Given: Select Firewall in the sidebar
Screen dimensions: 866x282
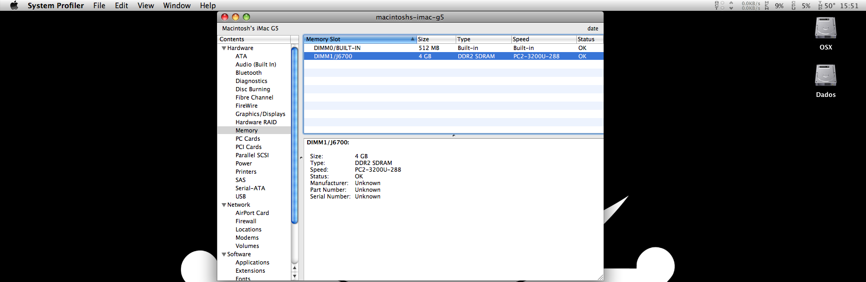Looking at the screenshot, I should [246, 221].
